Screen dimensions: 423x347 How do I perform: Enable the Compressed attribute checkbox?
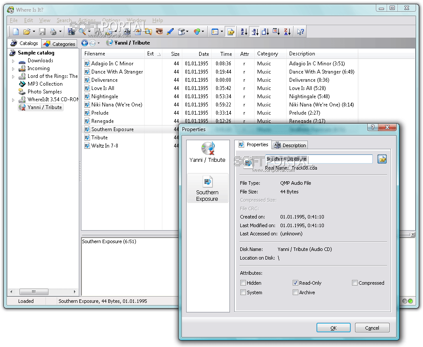coord(355,283)
